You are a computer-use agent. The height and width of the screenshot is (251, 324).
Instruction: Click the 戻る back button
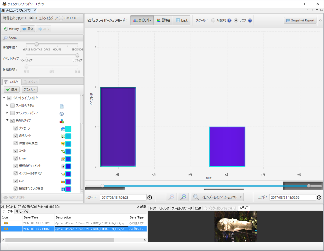point(28,29)
